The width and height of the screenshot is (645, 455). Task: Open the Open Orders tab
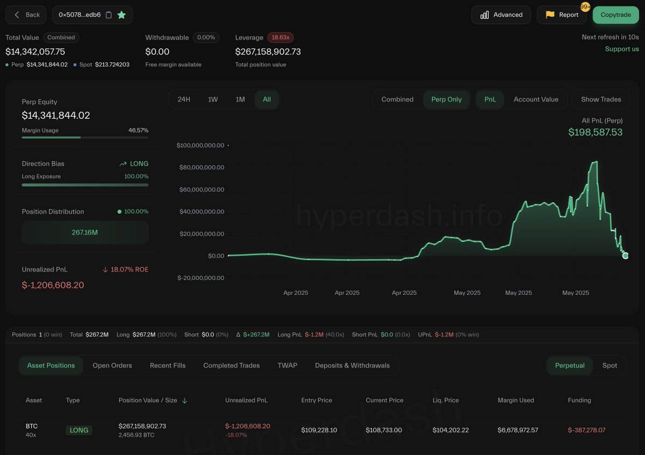click(x=112, y=365)
